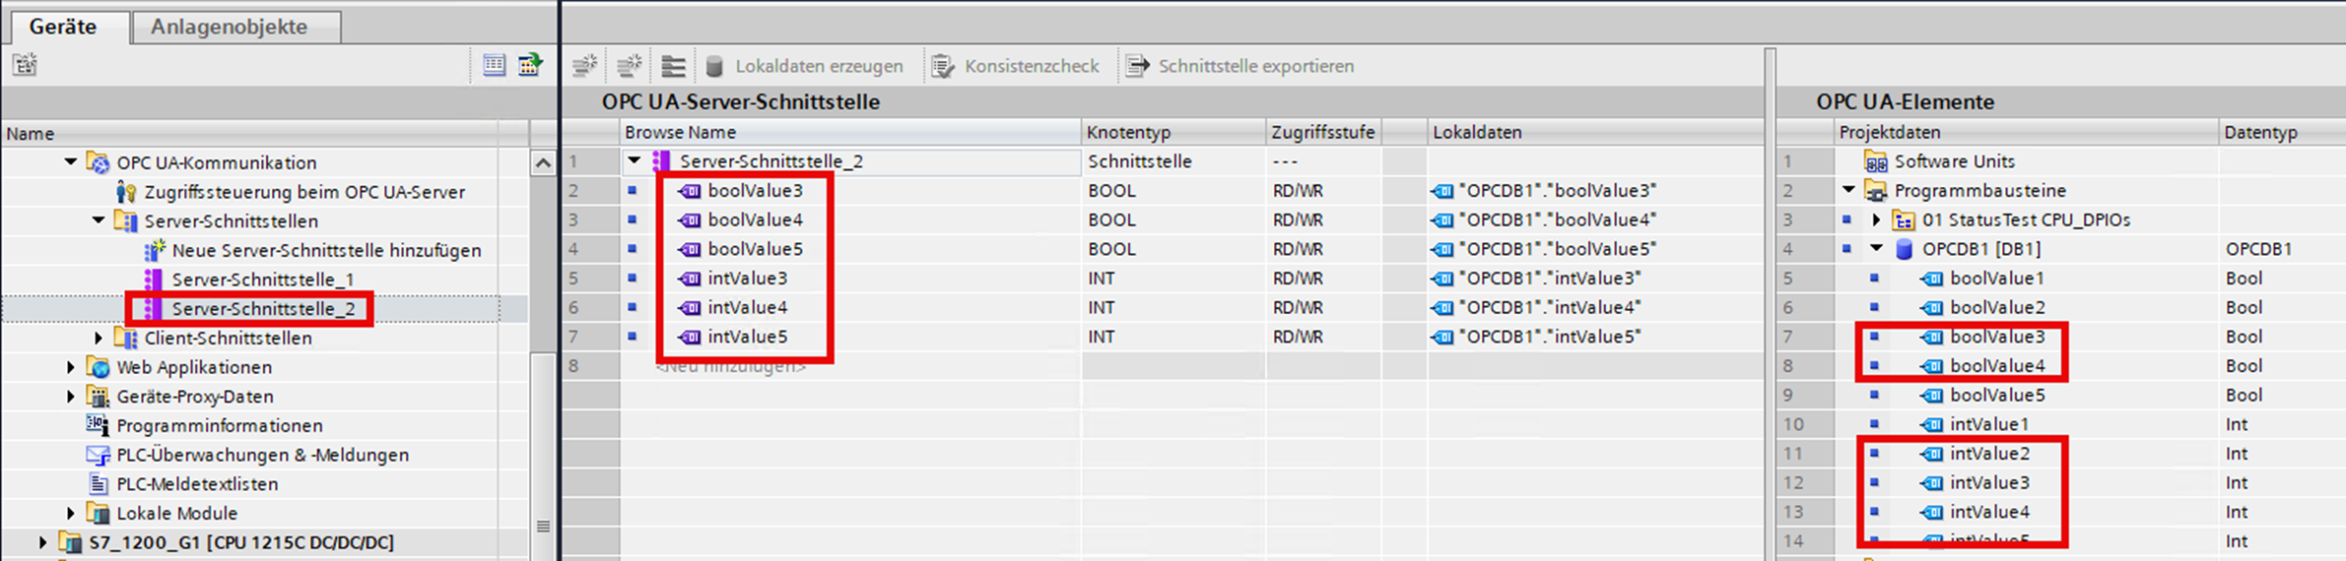This screenshot has width=2346, height=561.
Task: Click Lokaldaten erzeugen button
Action: 804,66
